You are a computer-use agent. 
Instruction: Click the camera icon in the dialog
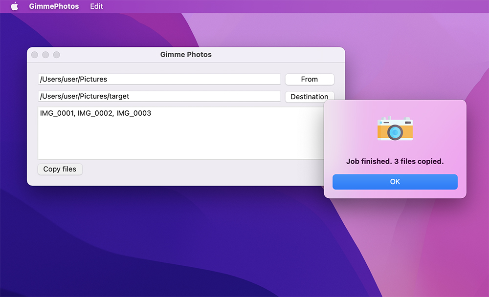(395, 129)
